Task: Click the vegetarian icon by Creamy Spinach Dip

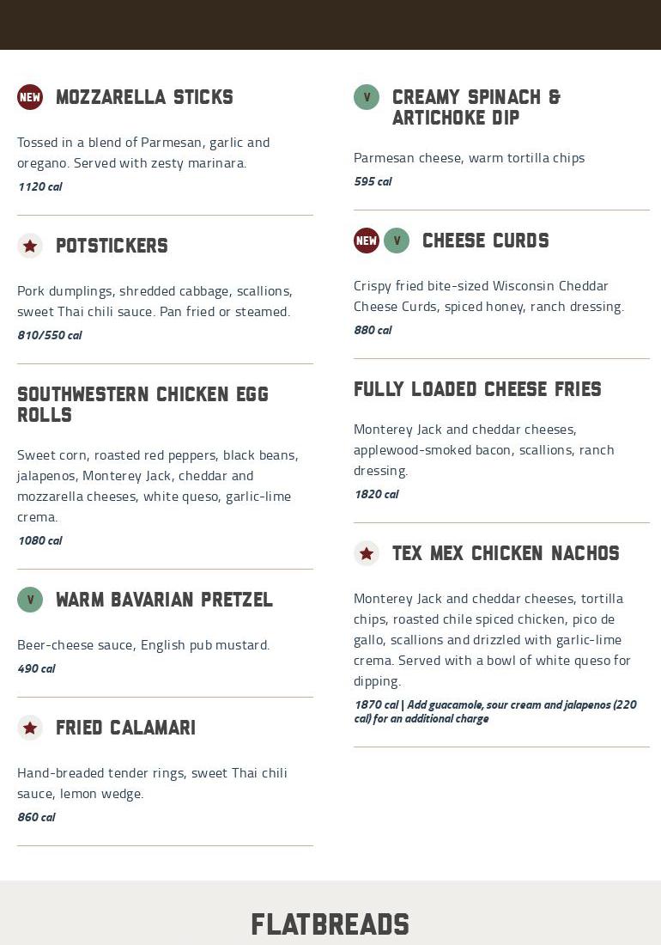Action: pyautogui.click(x=367, y=97)
